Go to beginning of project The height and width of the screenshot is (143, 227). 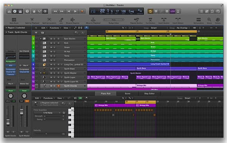coord(68,11)
